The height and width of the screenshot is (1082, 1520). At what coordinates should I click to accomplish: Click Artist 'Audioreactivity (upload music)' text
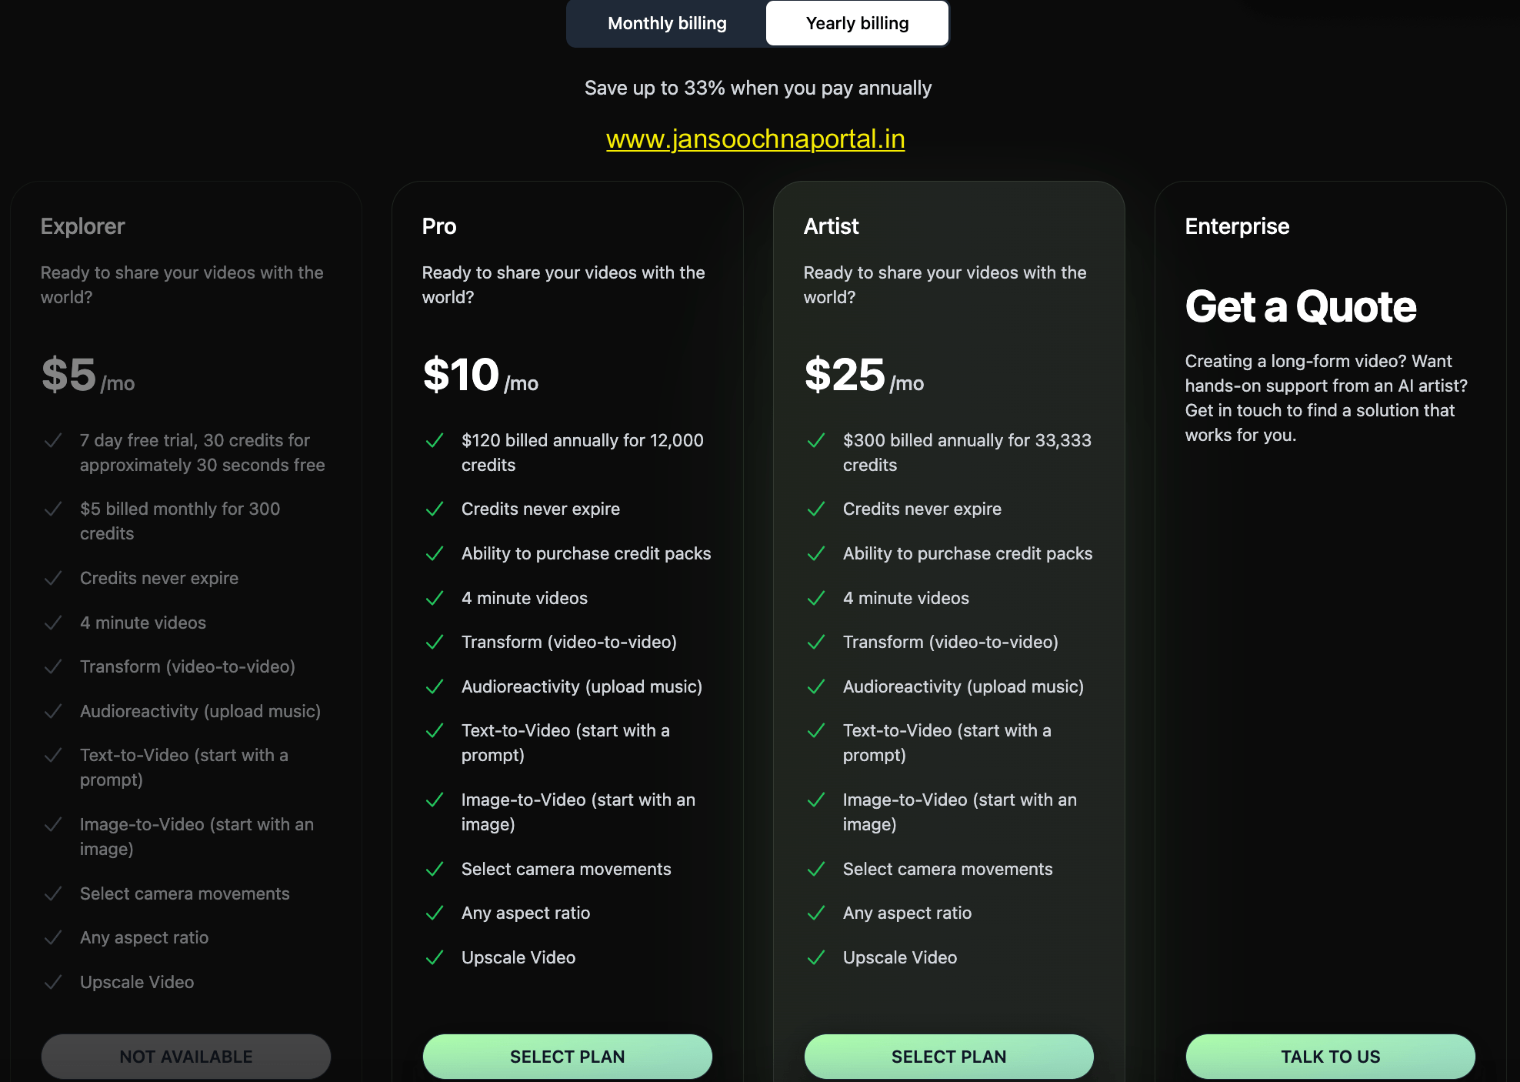pos(963,686)
